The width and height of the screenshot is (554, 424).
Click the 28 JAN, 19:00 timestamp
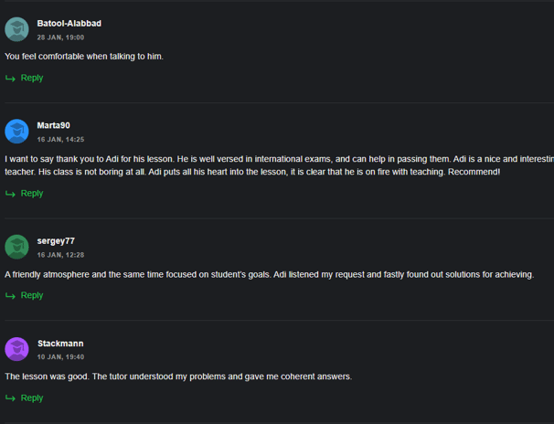(60, 37)
